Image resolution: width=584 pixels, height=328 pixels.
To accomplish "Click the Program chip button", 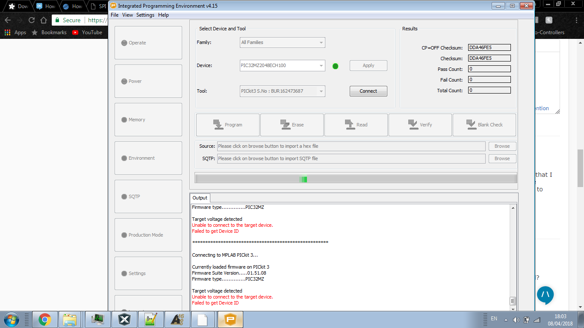I will (227, 125).
